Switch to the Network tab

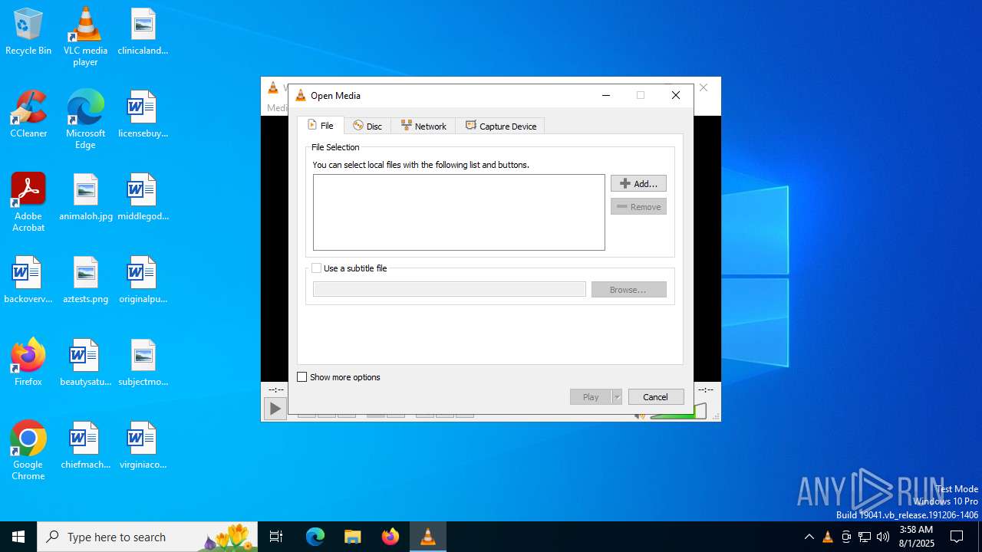pos(423,126)
